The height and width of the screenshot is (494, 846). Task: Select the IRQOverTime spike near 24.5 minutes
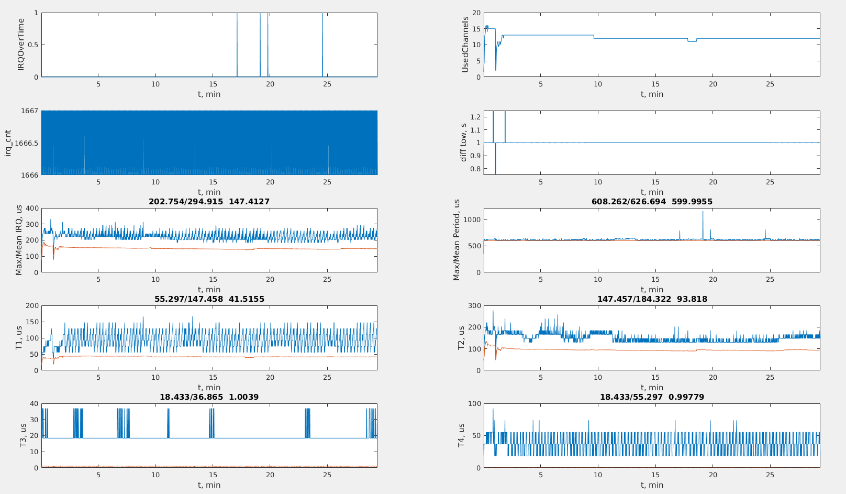pos(322,45)
